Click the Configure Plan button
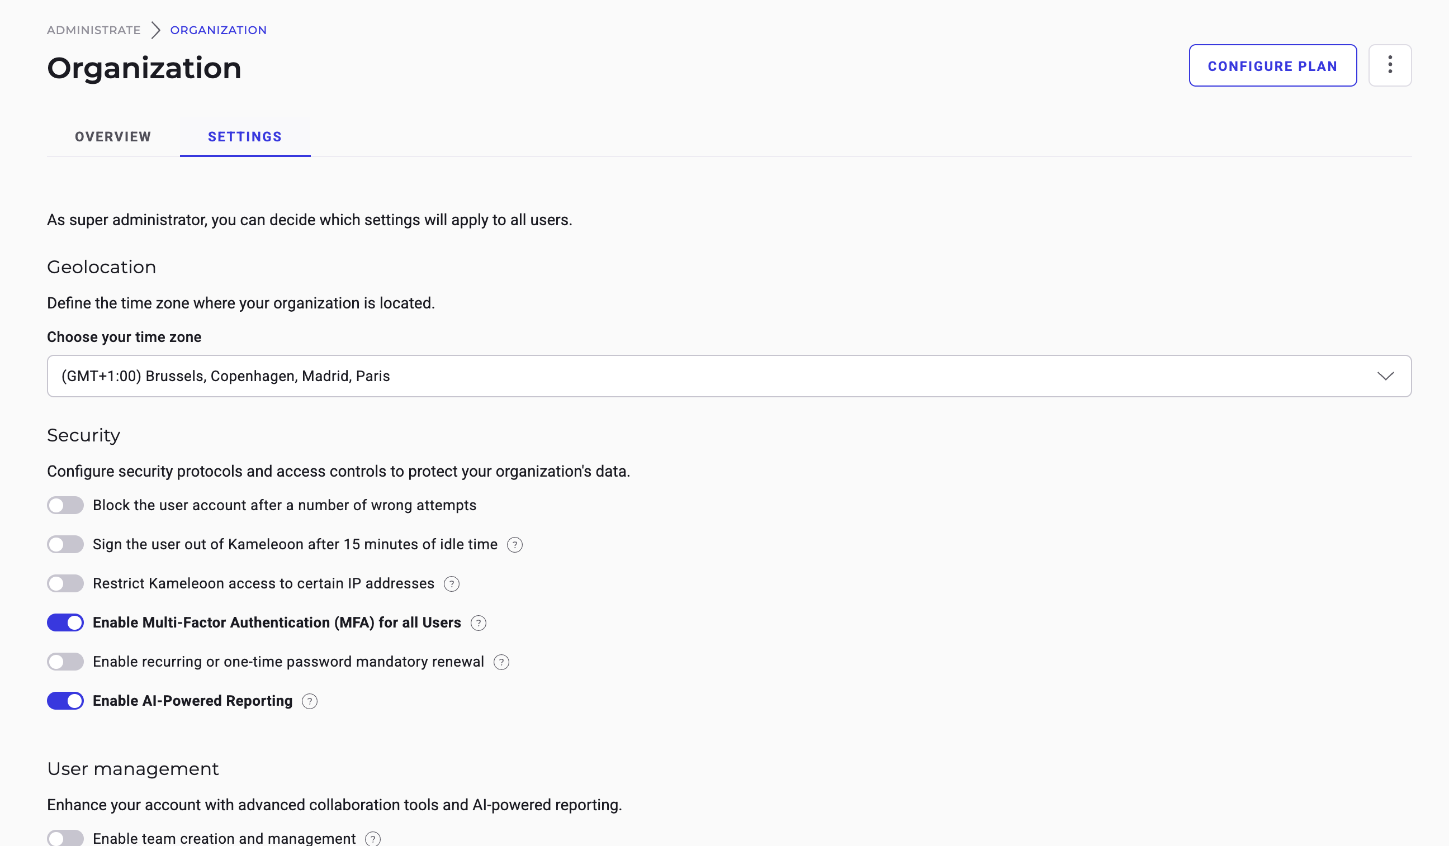1449x846 pixels. pos(1272,65)
